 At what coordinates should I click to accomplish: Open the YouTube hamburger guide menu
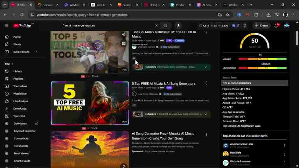(6, 26)
